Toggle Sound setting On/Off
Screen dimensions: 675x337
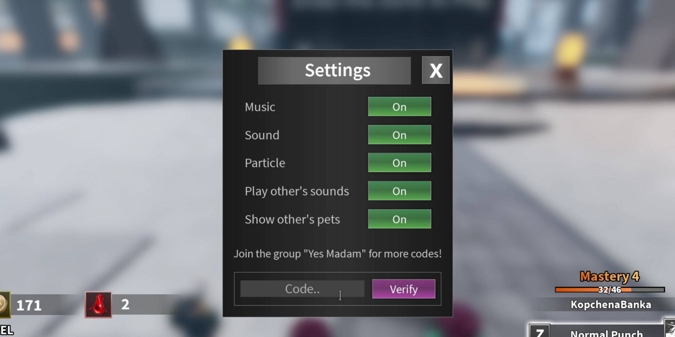click(x=399, y=134)
